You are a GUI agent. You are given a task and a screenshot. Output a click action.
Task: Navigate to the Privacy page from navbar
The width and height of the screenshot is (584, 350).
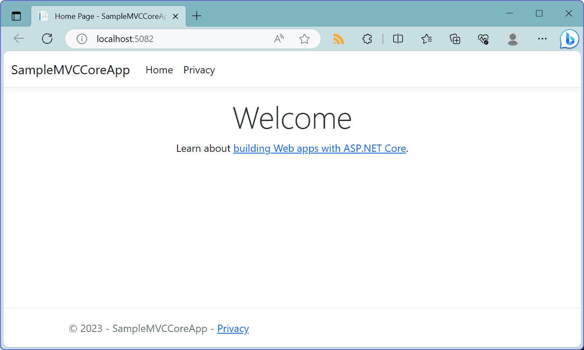[199, 70]
